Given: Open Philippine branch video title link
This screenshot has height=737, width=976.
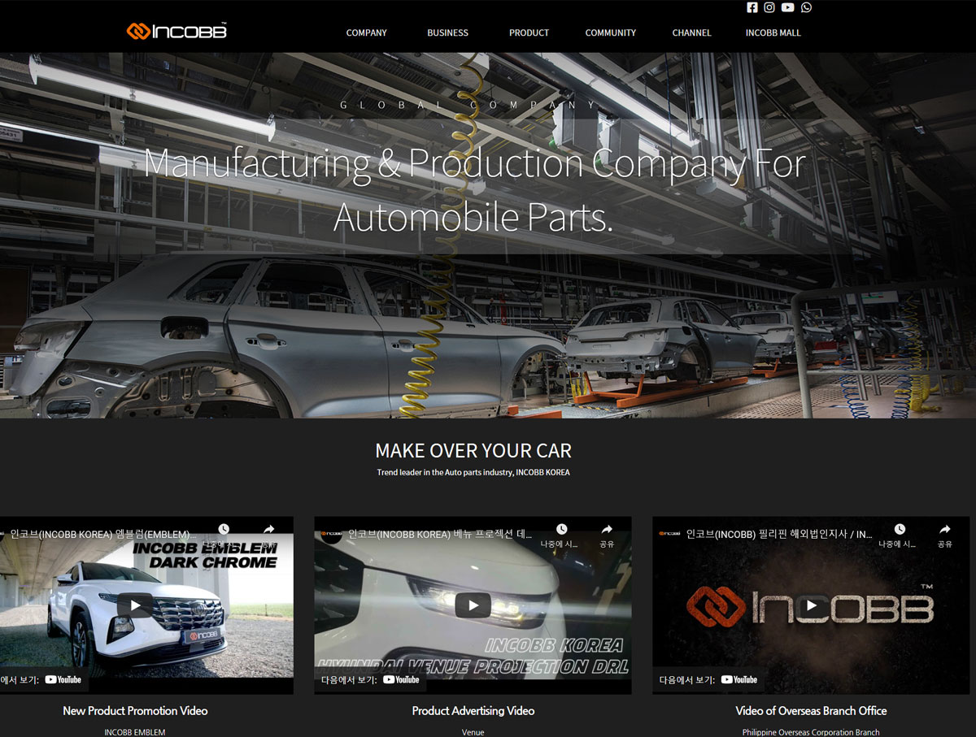Looking at the screenshot, I should click(779, 535).
